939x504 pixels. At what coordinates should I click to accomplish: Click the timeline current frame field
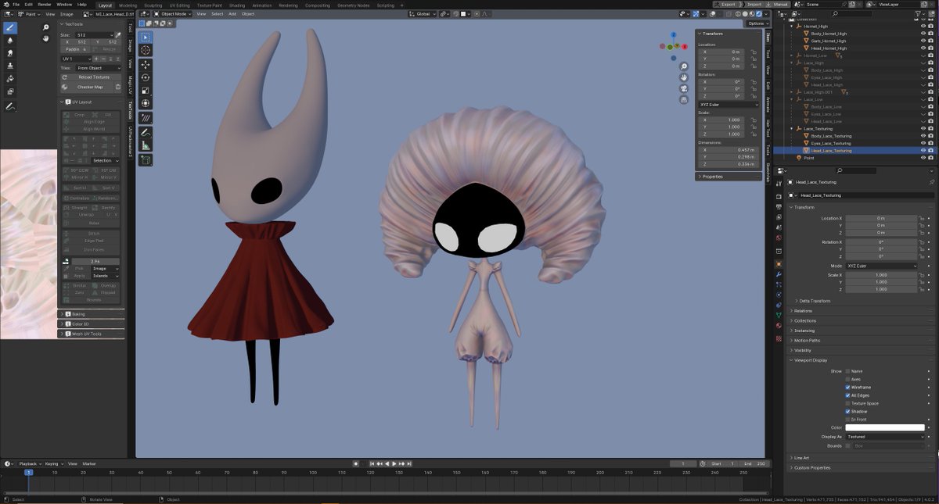coord(683,464)
